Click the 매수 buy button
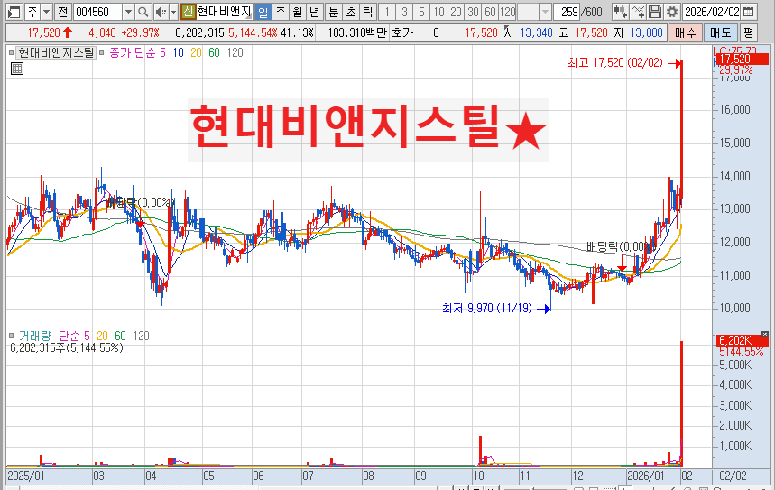This screenshot has height=490, width=775. point(686,32)
